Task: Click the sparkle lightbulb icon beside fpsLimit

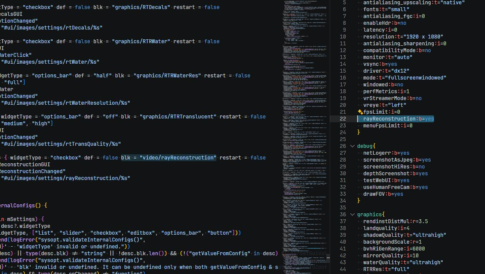Action: [360, 112]
